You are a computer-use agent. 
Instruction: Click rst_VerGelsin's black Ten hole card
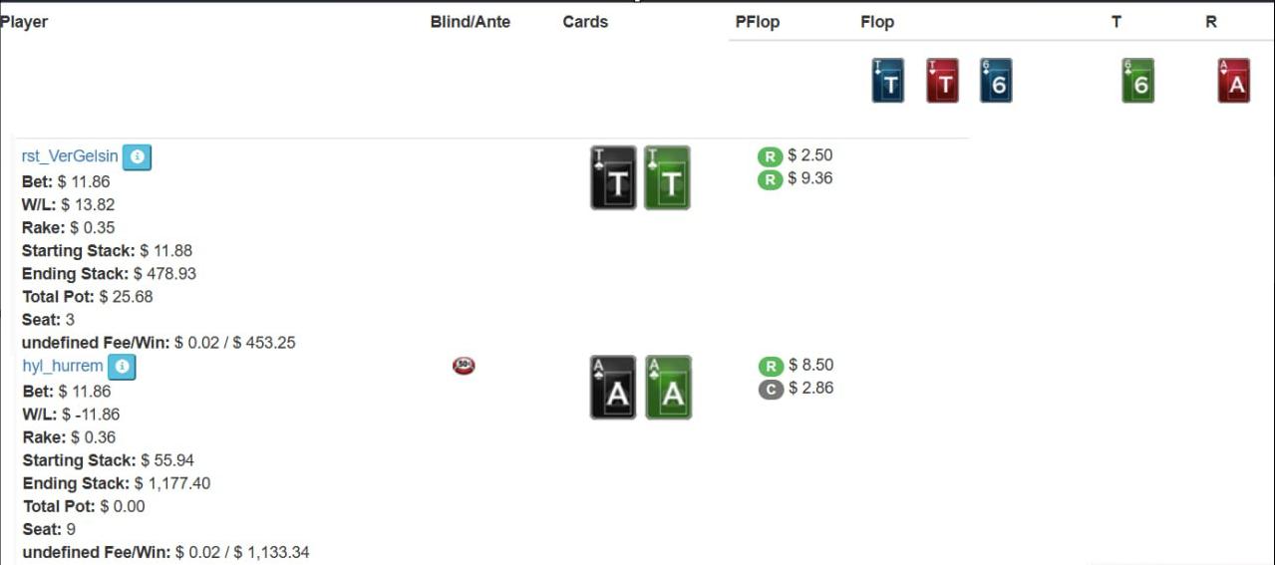click(613, 178)
